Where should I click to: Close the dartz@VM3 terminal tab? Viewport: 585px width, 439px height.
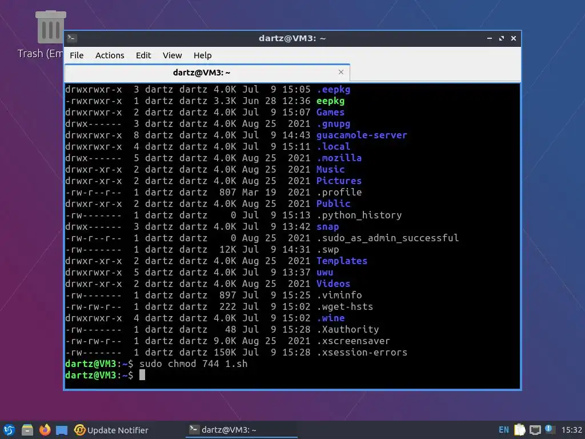(340, 72)
